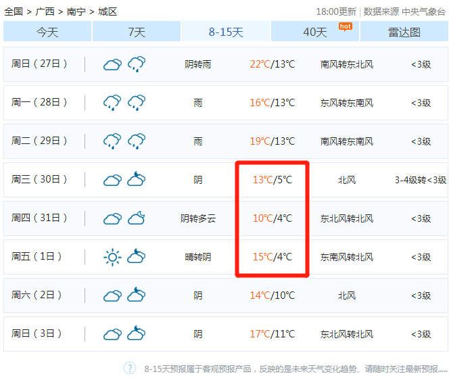Click the daytime rain icon for 周二（29日）

(x=112, y=141)
